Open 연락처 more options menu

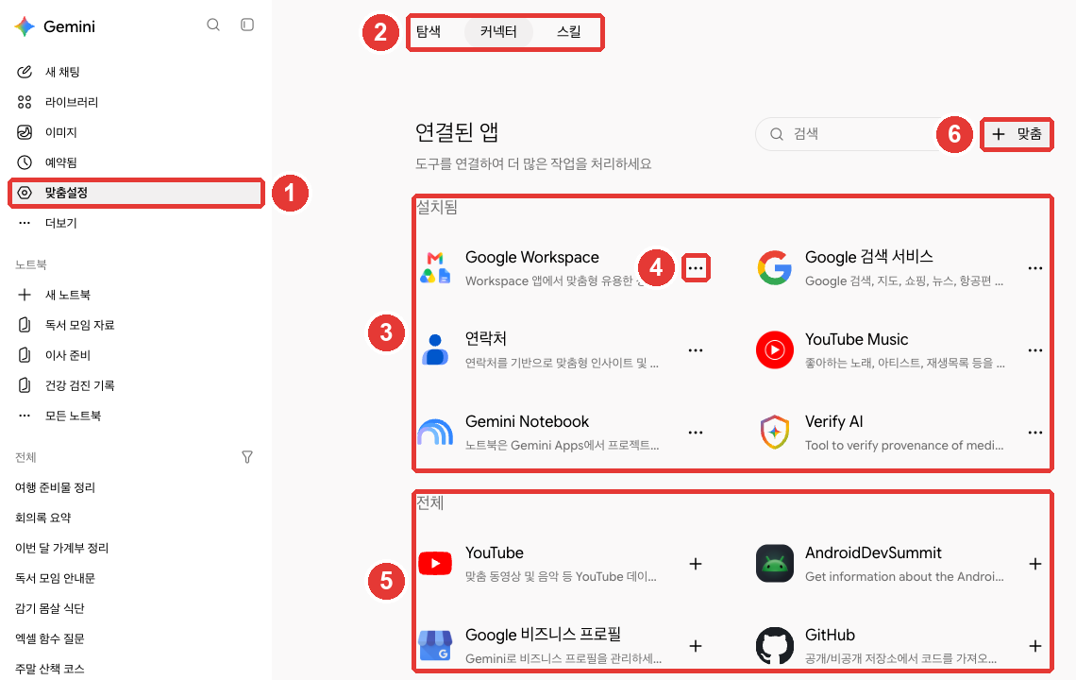[696, 350]
